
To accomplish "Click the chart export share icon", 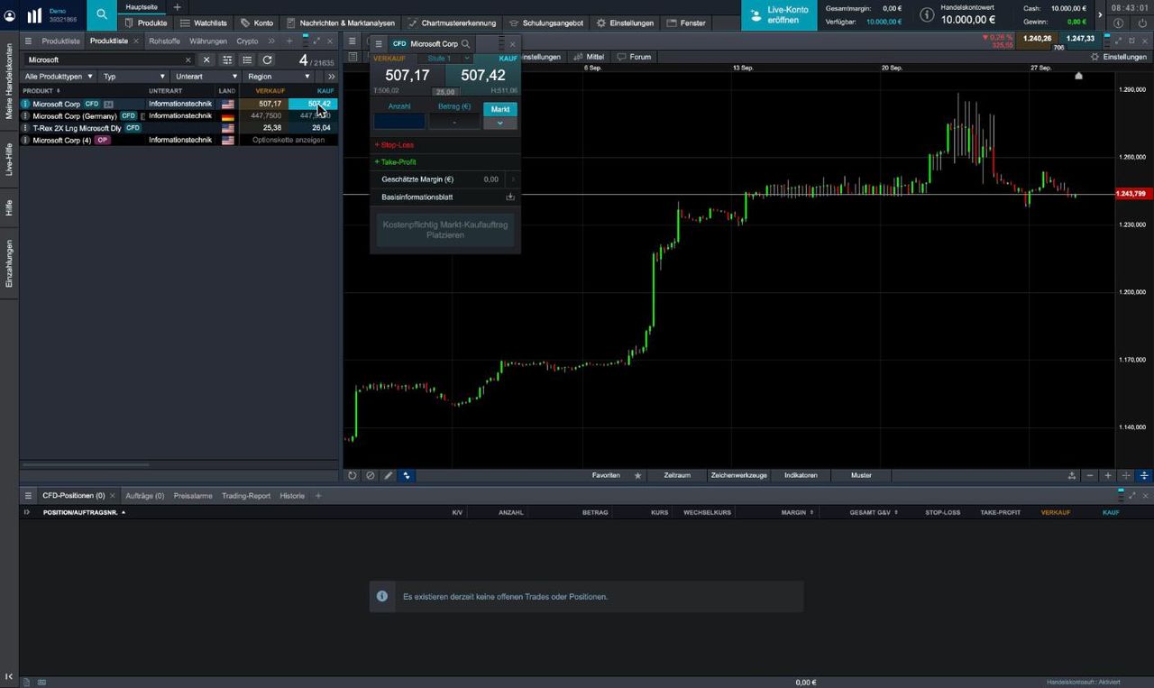I will click(x=1072, y=475).
